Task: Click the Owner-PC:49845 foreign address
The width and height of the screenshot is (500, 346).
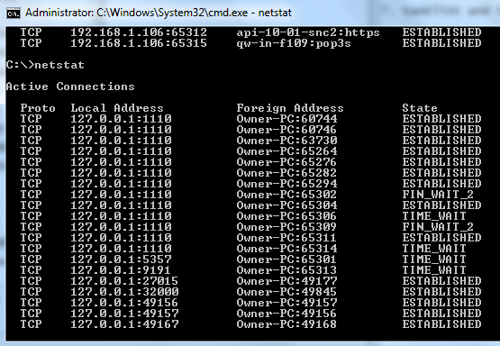Action: pyautogui.click(x=286, y=292)
